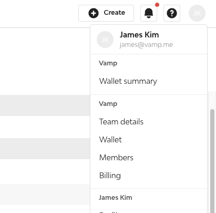The width and height of the screenshot is (216, 213).
Task: Select the James Kim name heading
Action: pyautogui.click(x=139, y=35)
